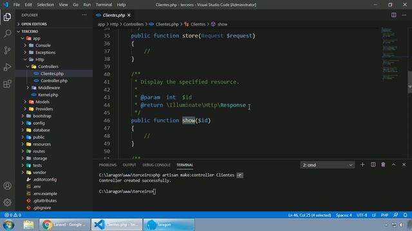412x231 pixels.
Task: Open the Accounts icon in activity bar
Action: coord(7,185)
